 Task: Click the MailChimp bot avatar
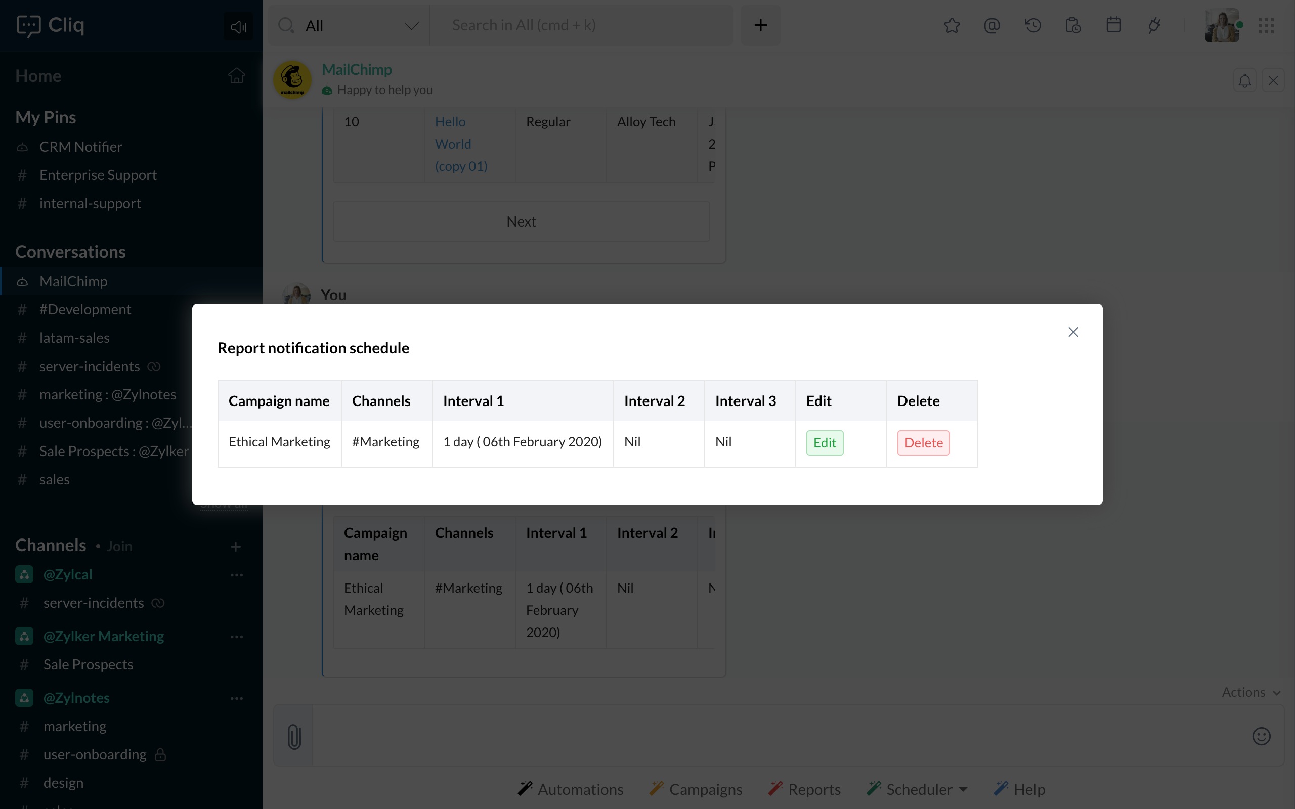[292, 80]
